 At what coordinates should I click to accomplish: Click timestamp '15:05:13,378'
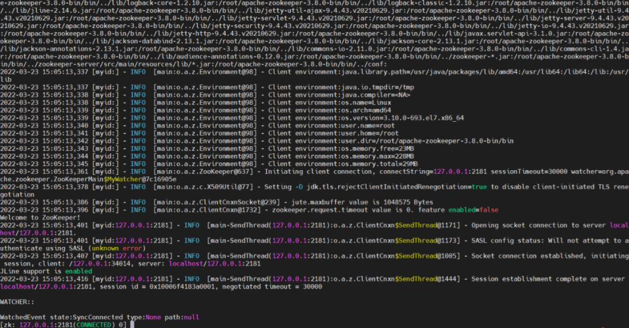[x=65, y=186]
